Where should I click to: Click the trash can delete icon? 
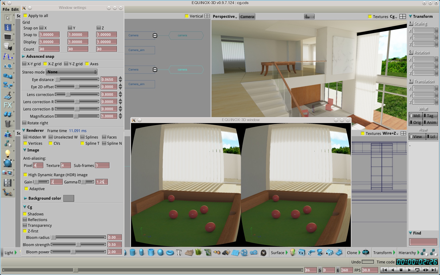click(7, 124)
